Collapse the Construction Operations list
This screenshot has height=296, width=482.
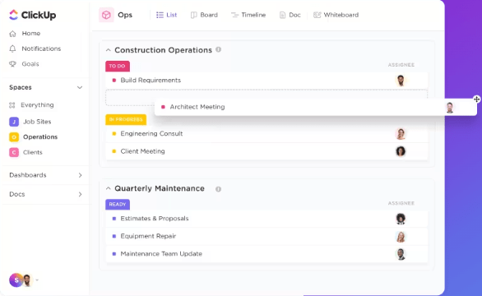coord(109,50)
